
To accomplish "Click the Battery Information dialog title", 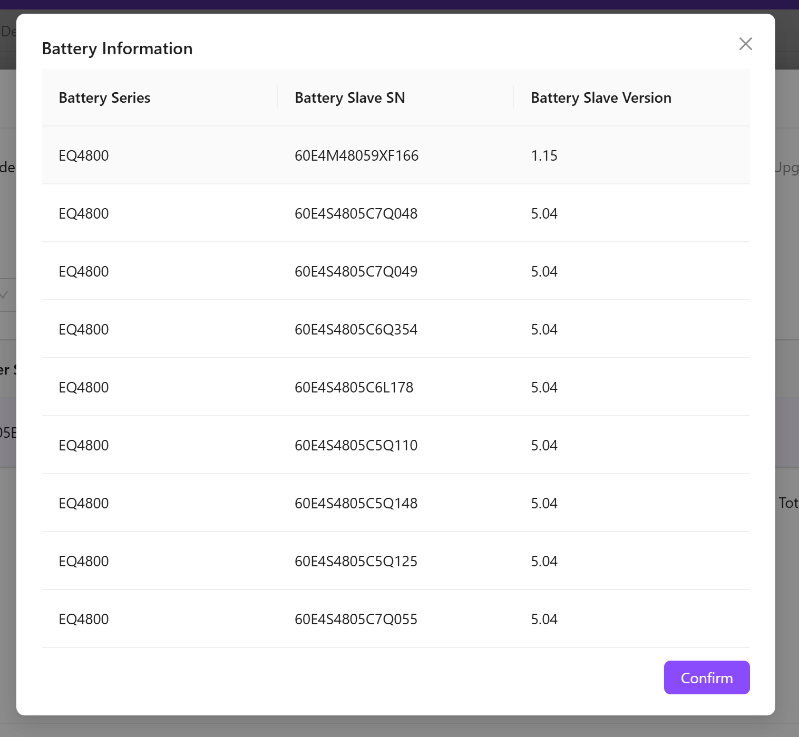I will coord(117,48).
